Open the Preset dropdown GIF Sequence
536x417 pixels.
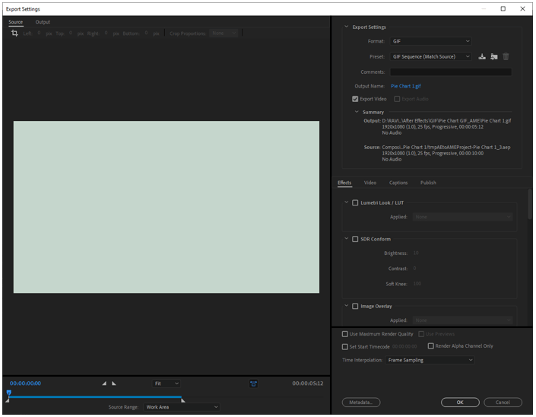pos(431,56)
